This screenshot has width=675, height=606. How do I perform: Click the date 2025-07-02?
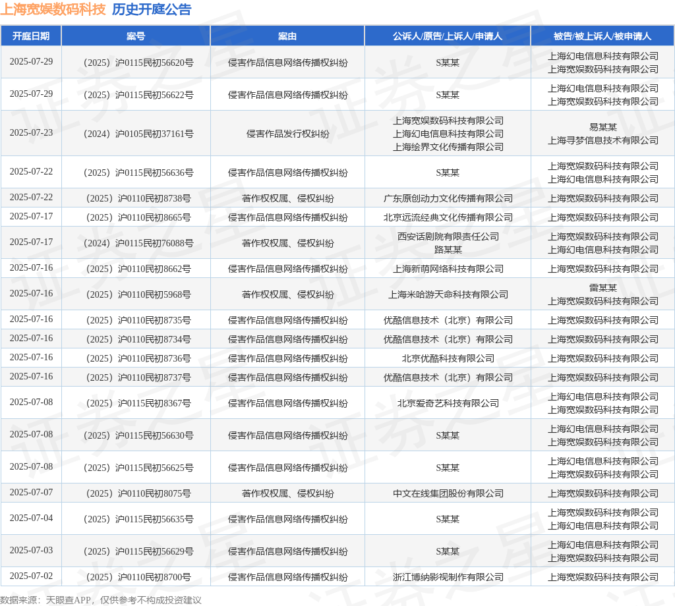coord(31,576)
